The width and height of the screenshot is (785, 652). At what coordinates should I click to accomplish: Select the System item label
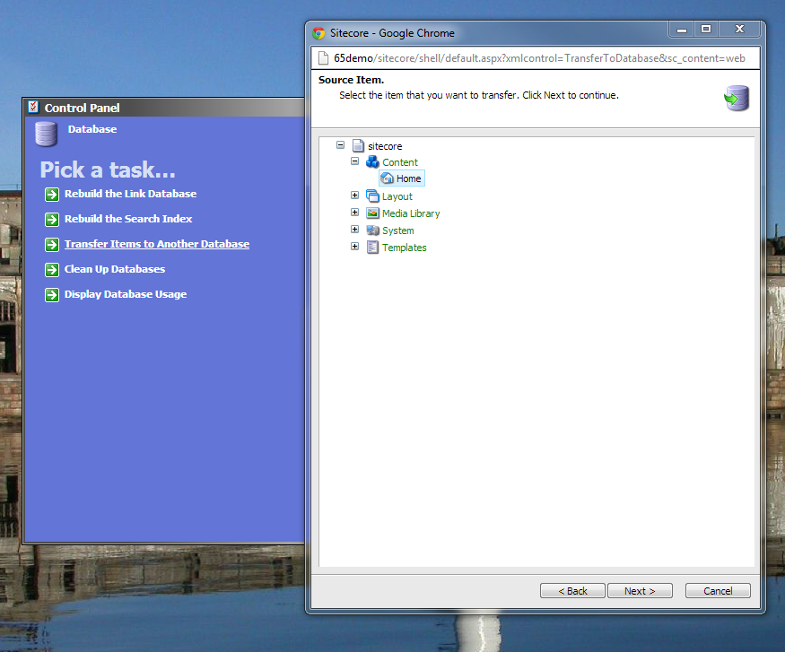pos(398,230)
